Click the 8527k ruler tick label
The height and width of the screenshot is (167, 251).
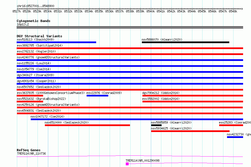(x=17, y=11)
